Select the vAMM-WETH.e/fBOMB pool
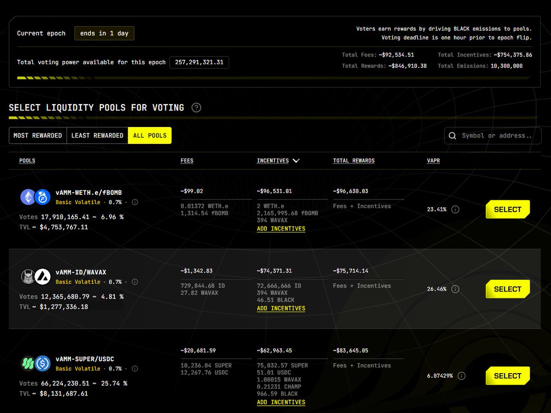This screenshot has width=551, height=413. coord(508,209)
